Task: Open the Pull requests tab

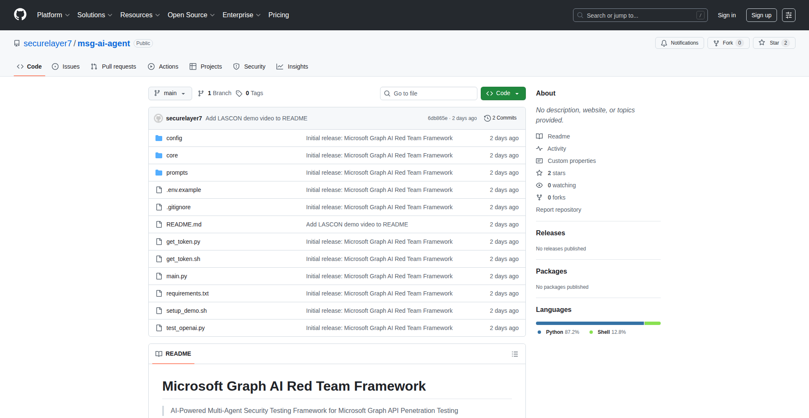Action: (113, 67)
